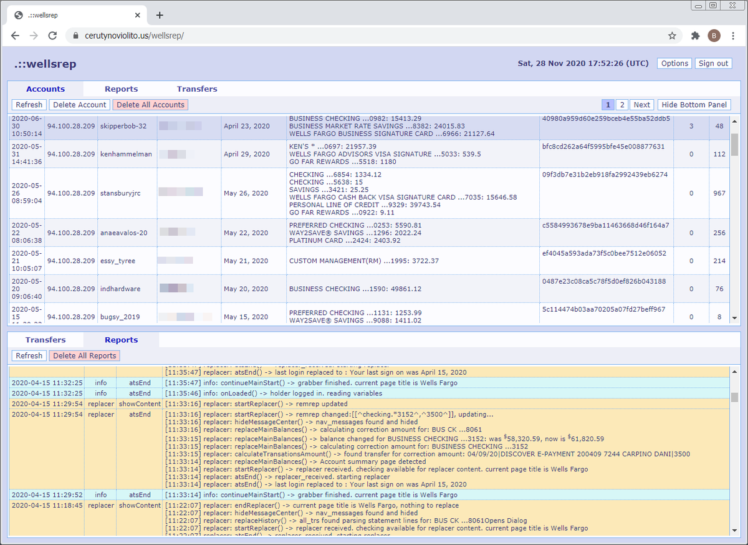Open the browser extensions puzzle icon
This screenshot has width=748, height=545.
click(694, 36)
